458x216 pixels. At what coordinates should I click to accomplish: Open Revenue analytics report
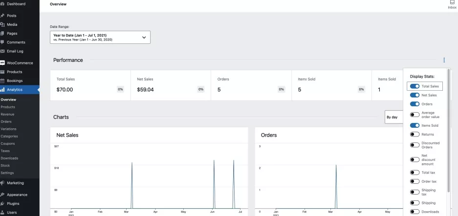(8, 114)
